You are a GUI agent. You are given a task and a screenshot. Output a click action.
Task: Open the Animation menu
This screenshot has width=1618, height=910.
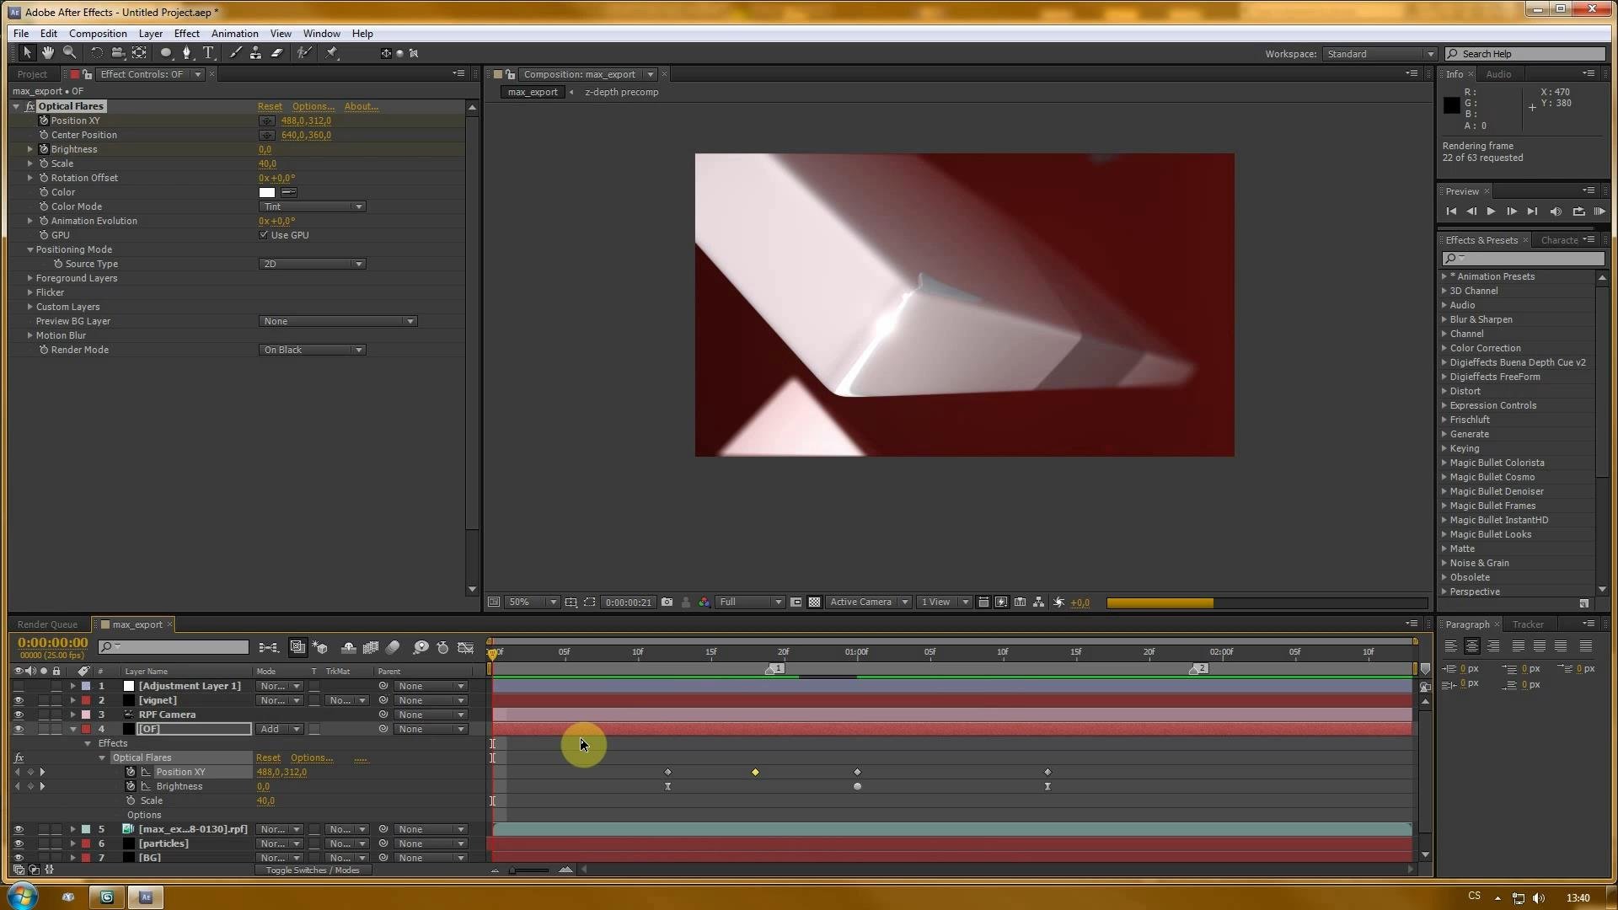(234, 34)
